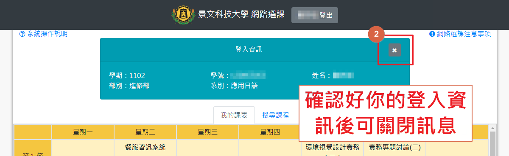Click 餐旅資訊系統 course cell
This screenshot has height=156, width=509.
(x=145, y=148)
